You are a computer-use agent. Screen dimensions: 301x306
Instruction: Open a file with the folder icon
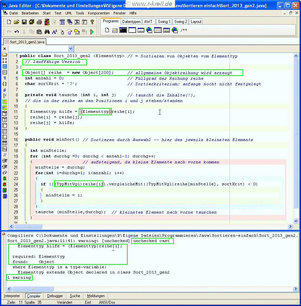[17, 22]
